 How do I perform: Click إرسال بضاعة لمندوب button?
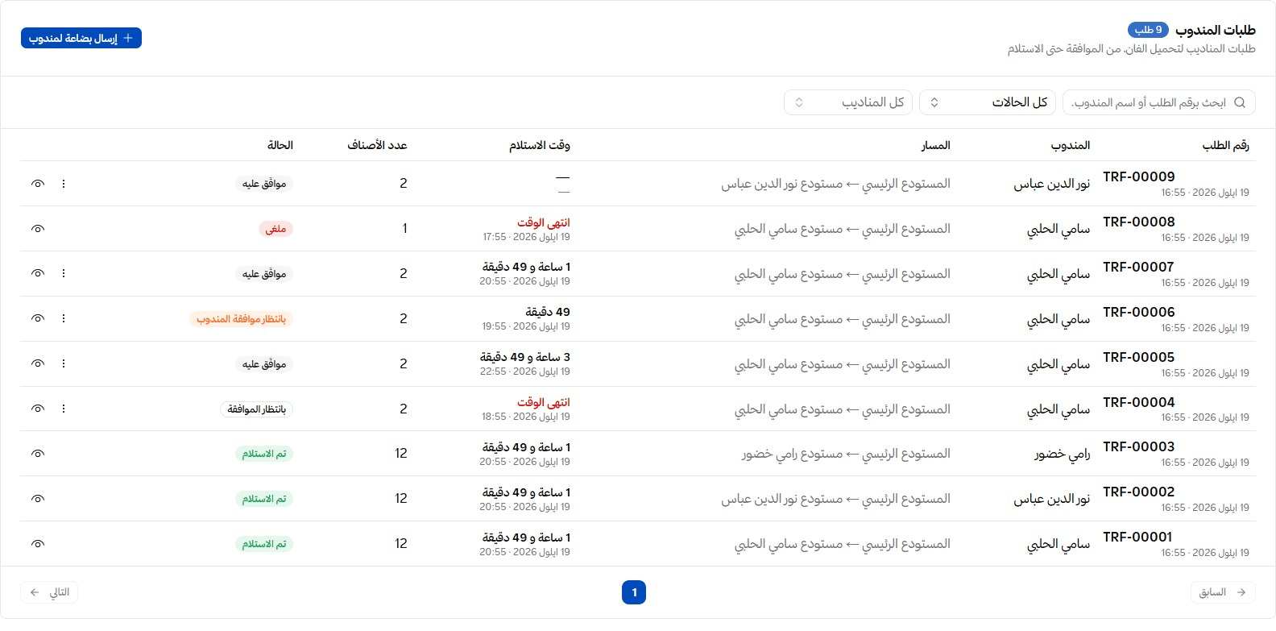[x=81, y=38]
